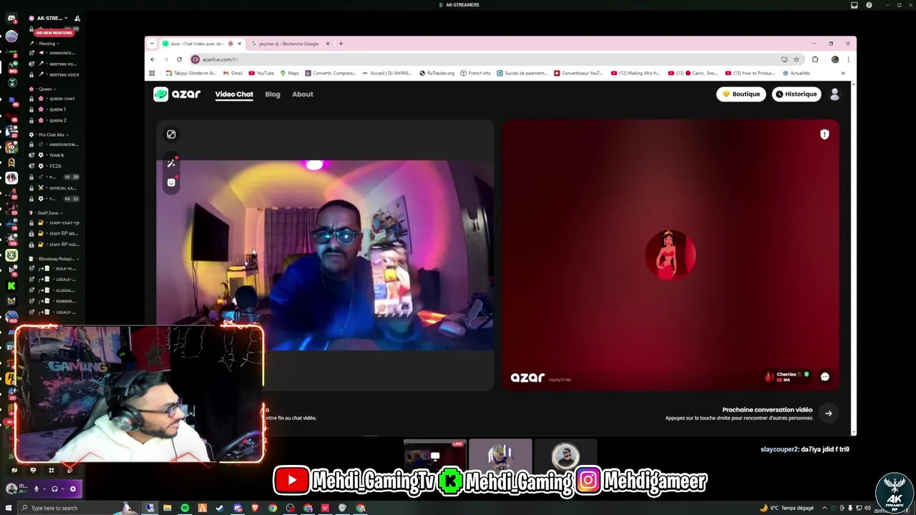Screen dimensions: 916x515
Task: Collapse the Queen category
Action: [47, 89]
